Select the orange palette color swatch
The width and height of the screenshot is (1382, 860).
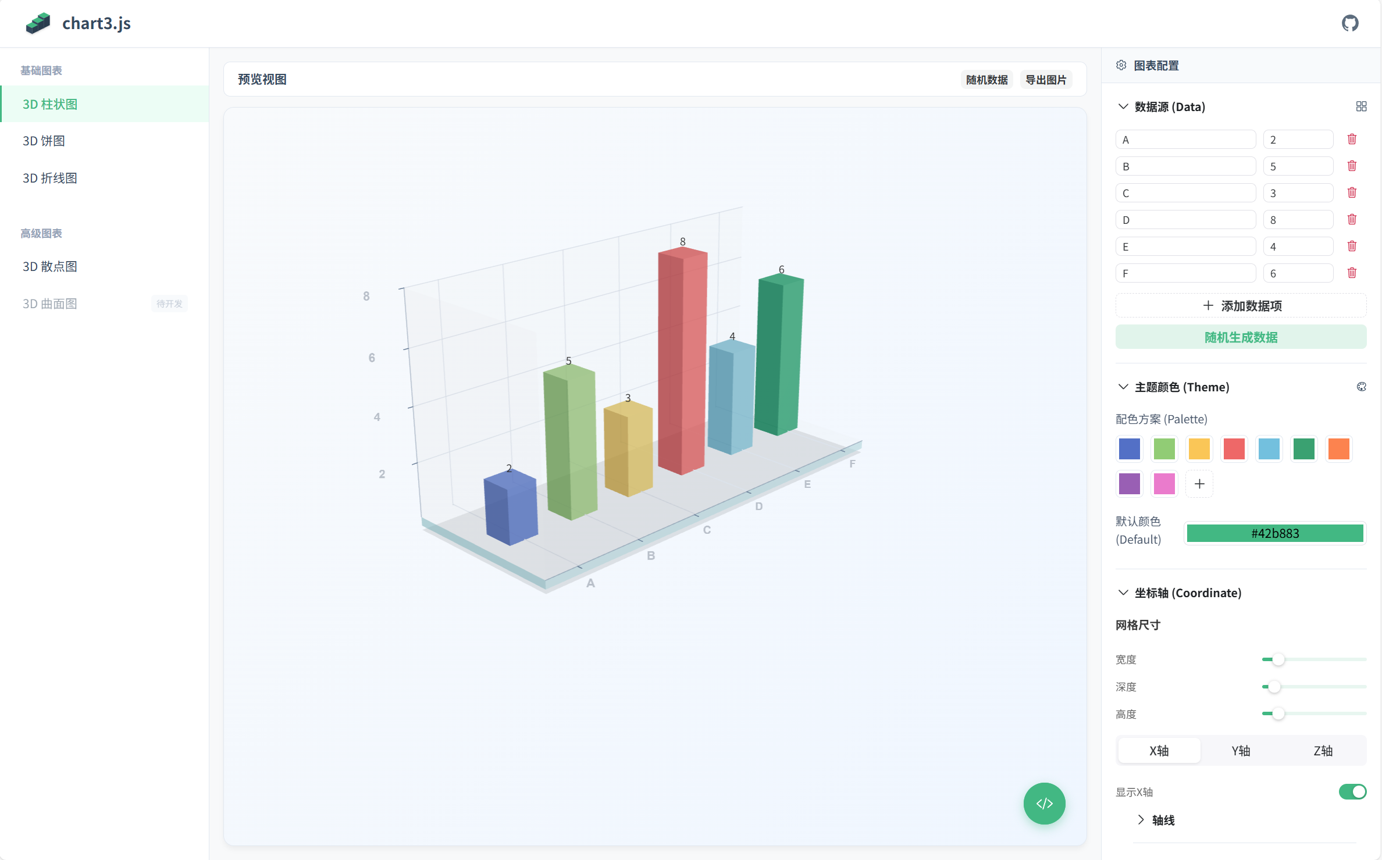pos(1339,449)
